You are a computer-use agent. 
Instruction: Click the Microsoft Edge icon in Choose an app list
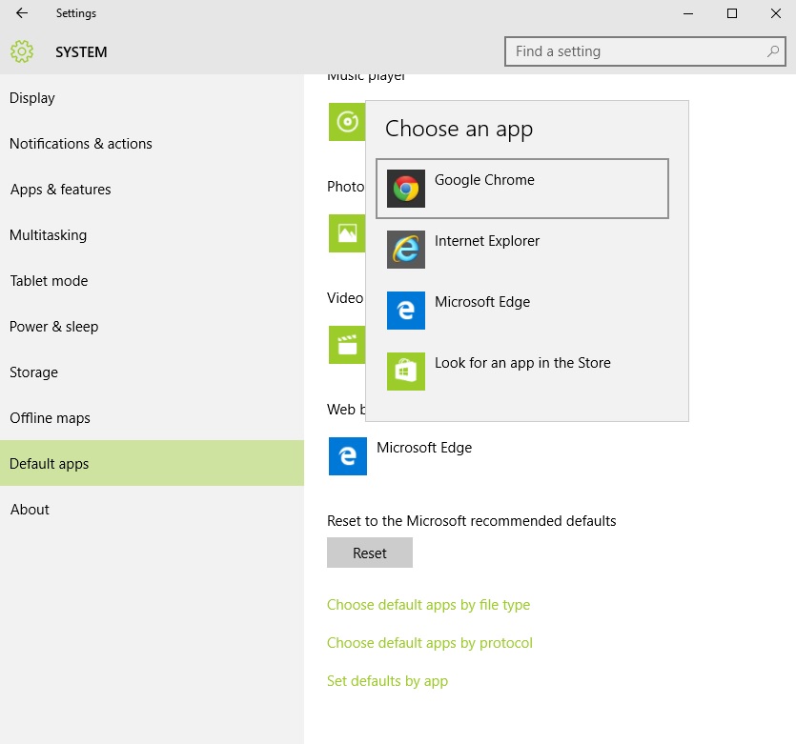tap(405, 311)
